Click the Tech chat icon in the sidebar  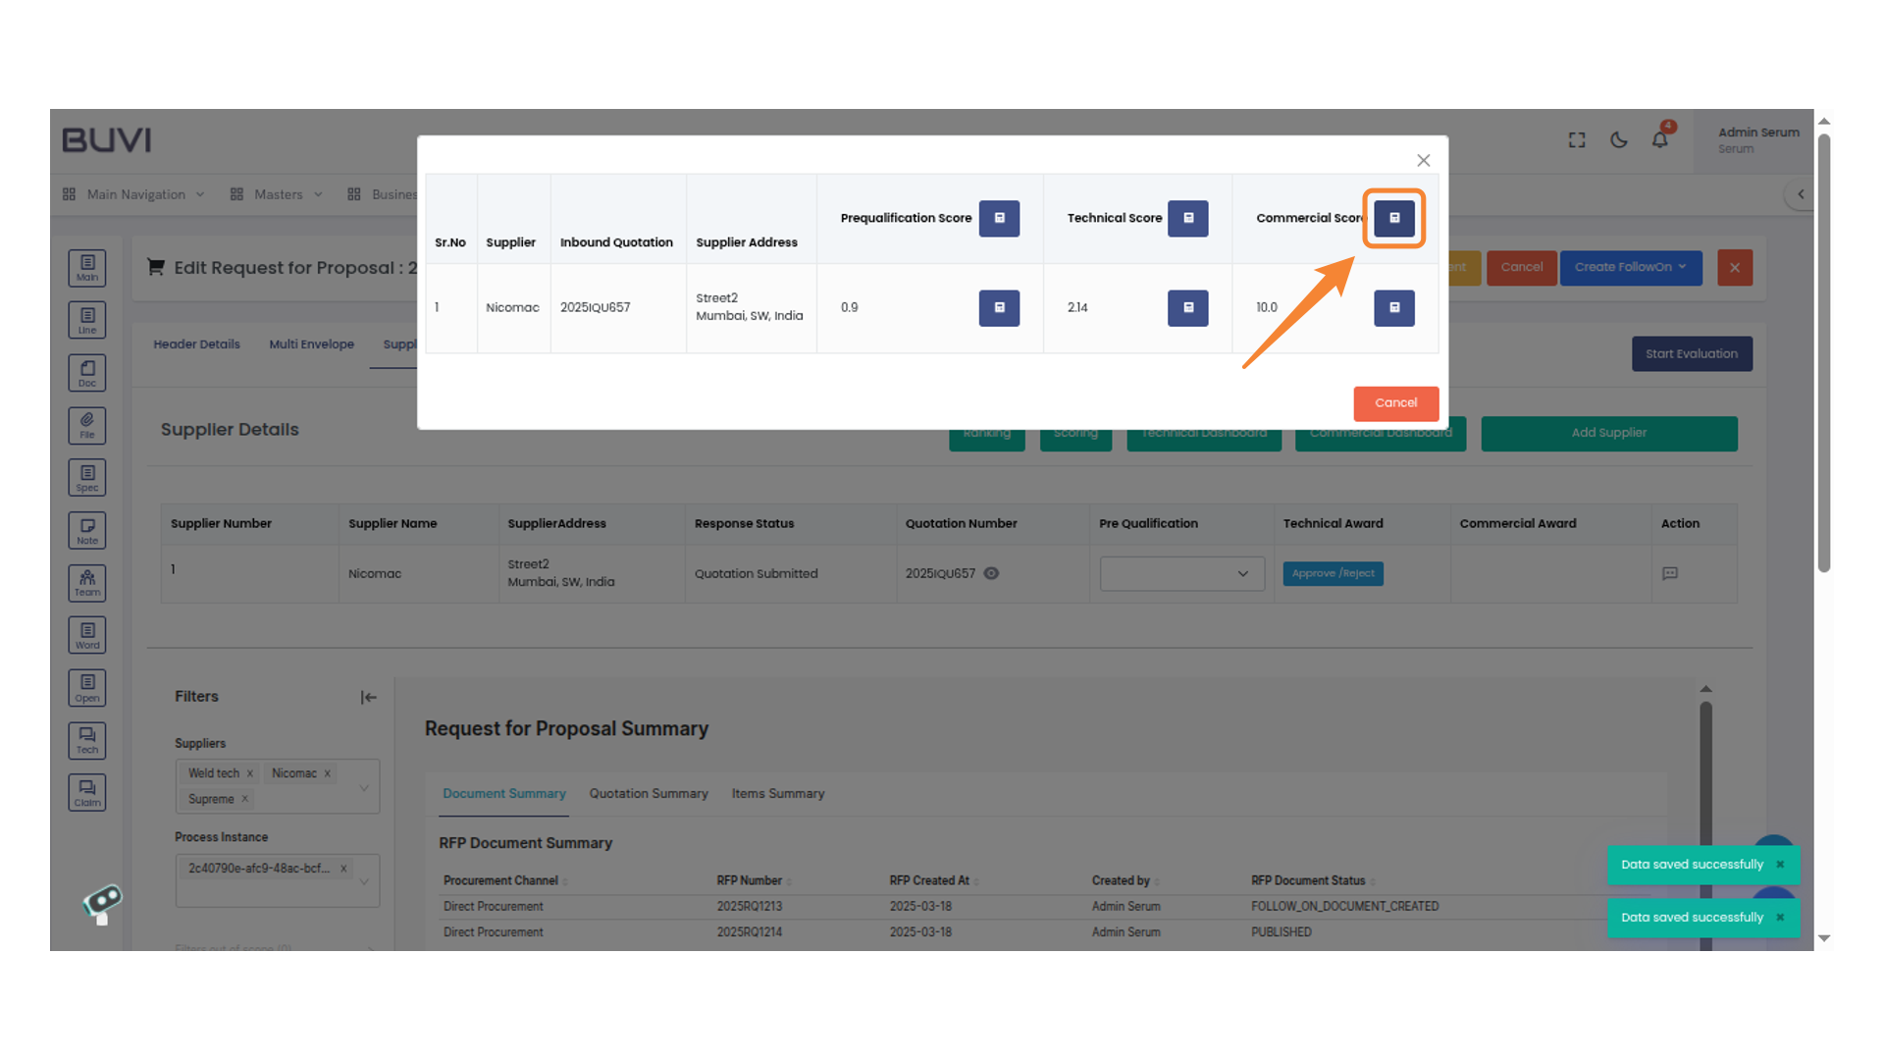point(86,740)
